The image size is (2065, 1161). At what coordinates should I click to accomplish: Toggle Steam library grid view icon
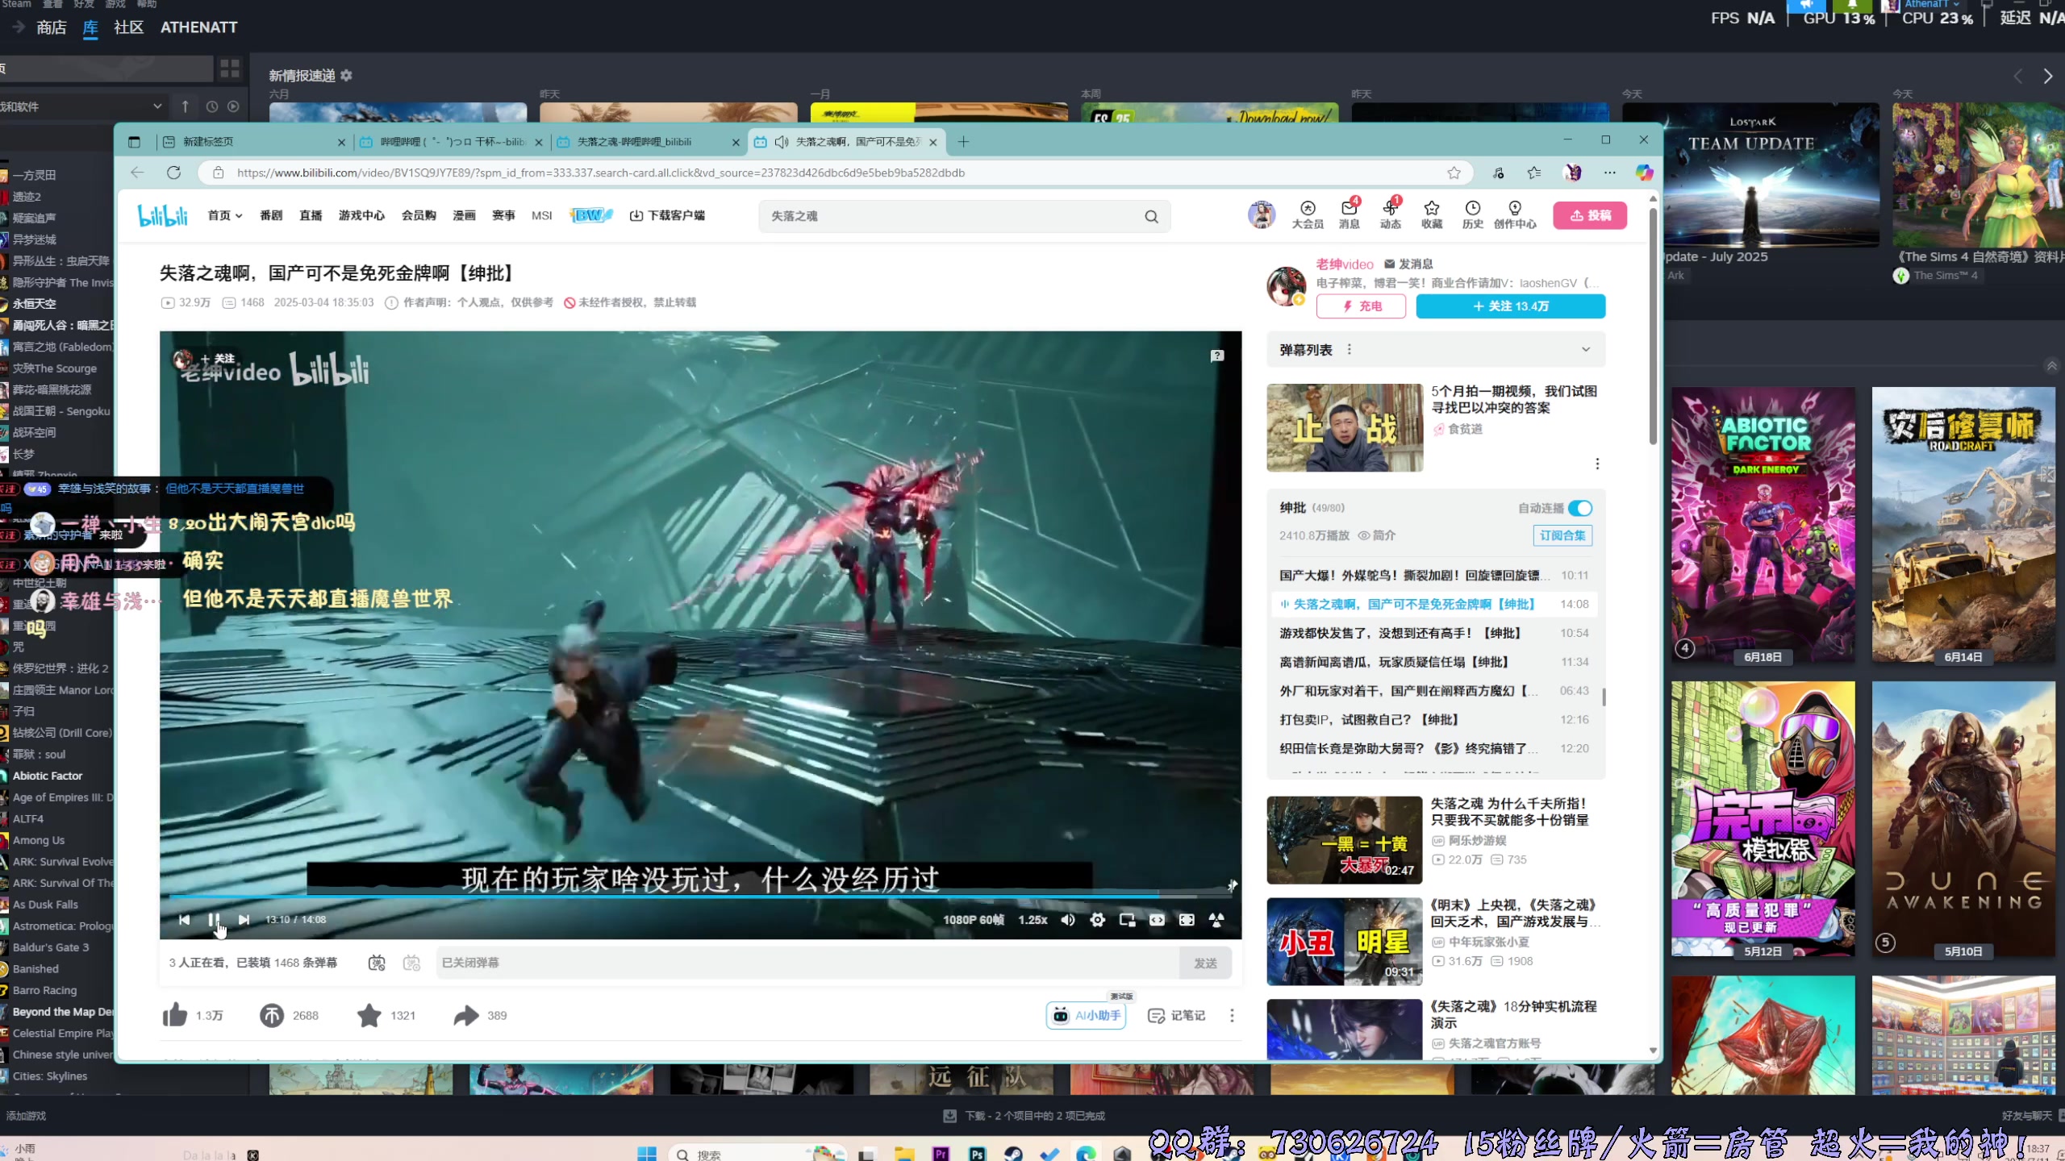click(x=230, y=69)
